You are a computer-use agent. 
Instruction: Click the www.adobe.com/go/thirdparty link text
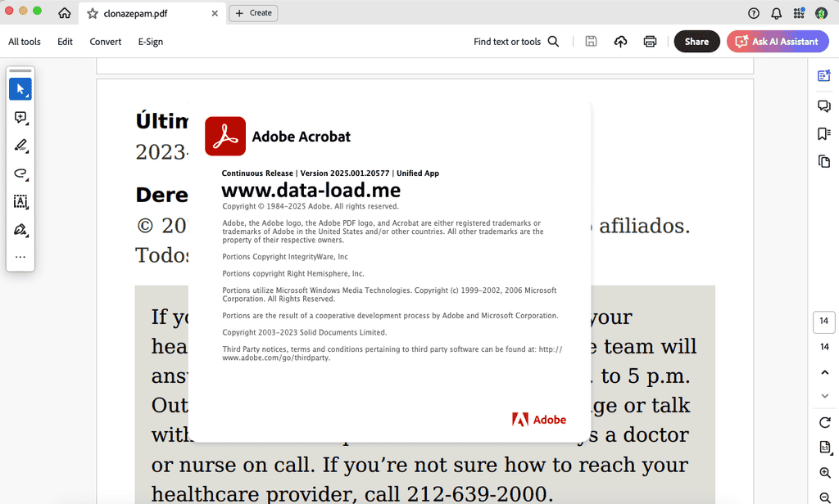click(x=276, y=358)
